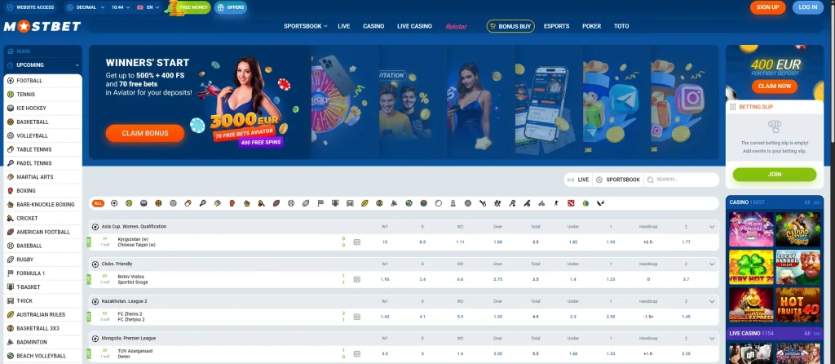Go to Live in top navigation

click(344, 26)
